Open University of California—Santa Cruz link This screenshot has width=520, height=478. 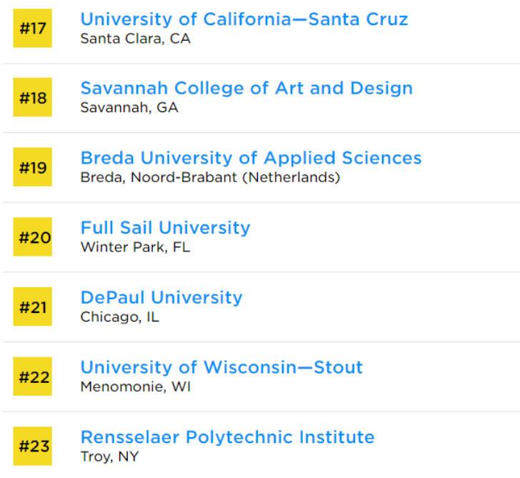point(244,19)
